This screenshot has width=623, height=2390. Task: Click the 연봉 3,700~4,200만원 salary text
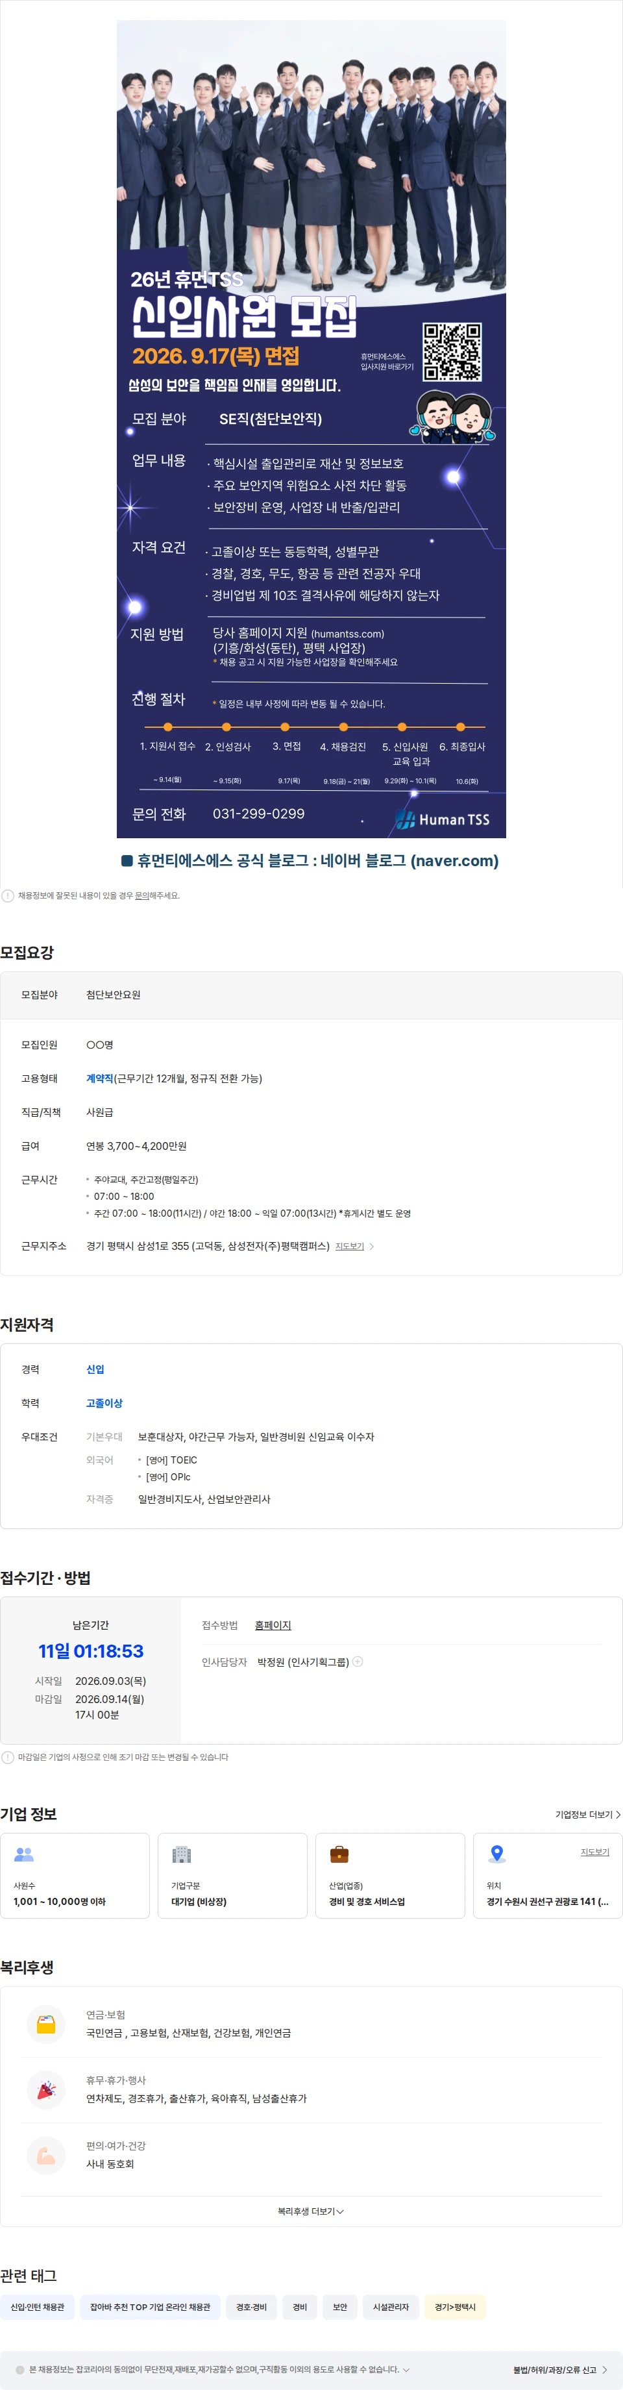[x=136, y=1146]
